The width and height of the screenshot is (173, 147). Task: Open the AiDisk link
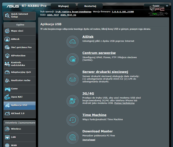click(x=88, y=37)
